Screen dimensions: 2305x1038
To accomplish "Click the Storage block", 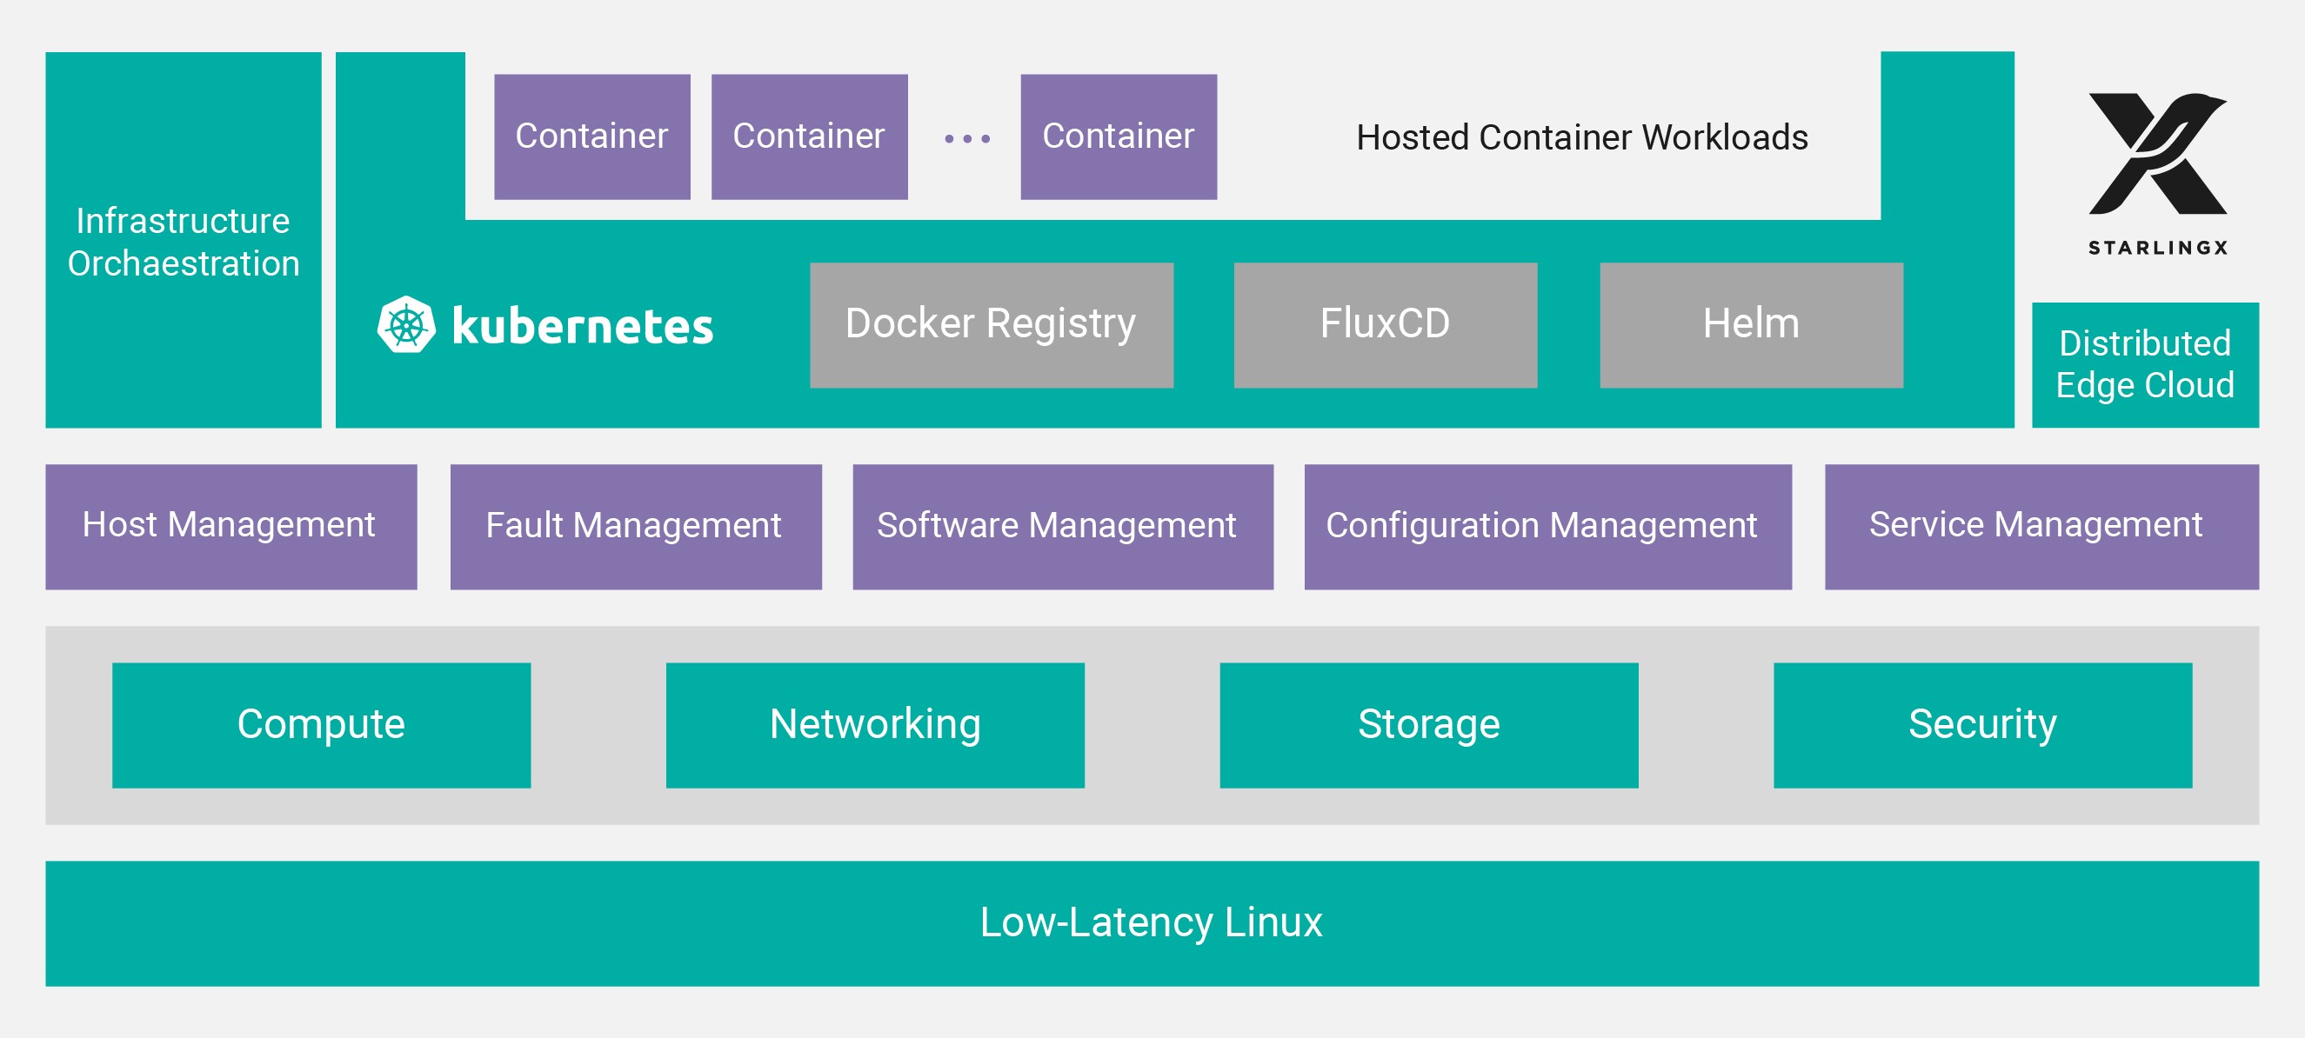I will (1428, 724).
